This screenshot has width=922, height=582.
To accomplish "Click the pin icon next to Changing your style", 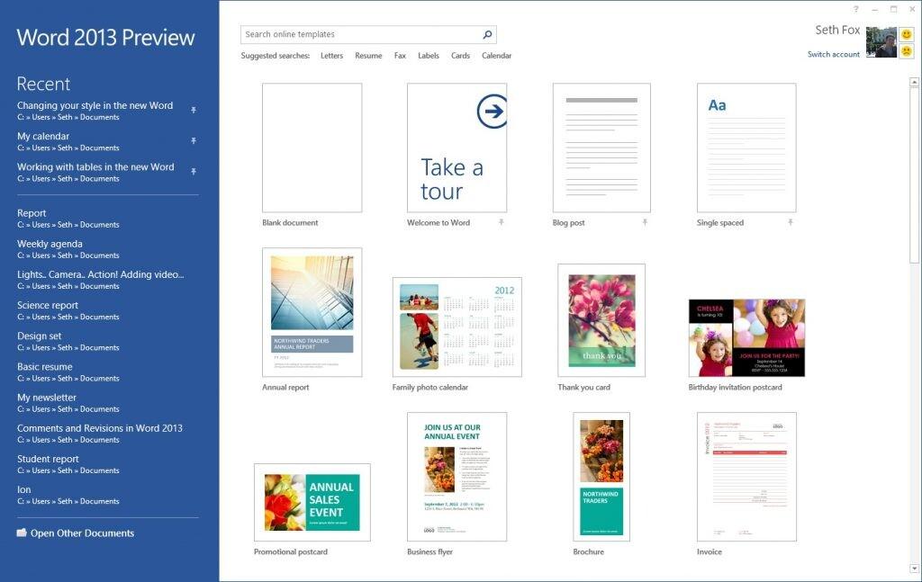I will [194, 110].
